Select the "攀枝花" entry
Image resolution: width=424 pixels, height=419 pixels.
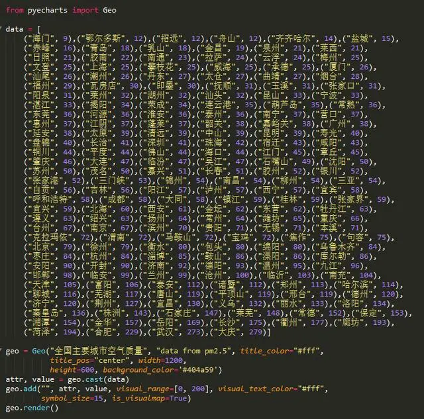(x=160, y=67)
